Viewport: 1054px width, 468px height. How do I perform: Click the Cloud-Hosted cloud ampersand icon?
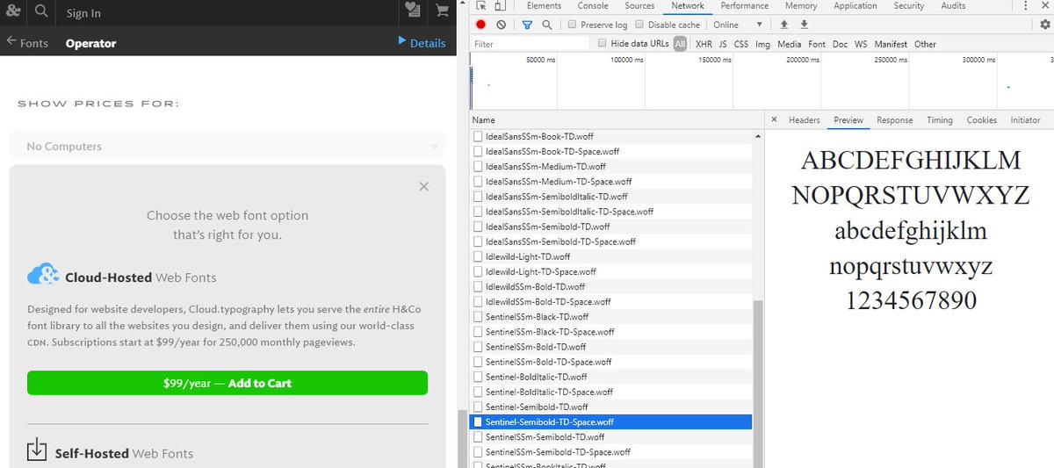pos(43,274)
